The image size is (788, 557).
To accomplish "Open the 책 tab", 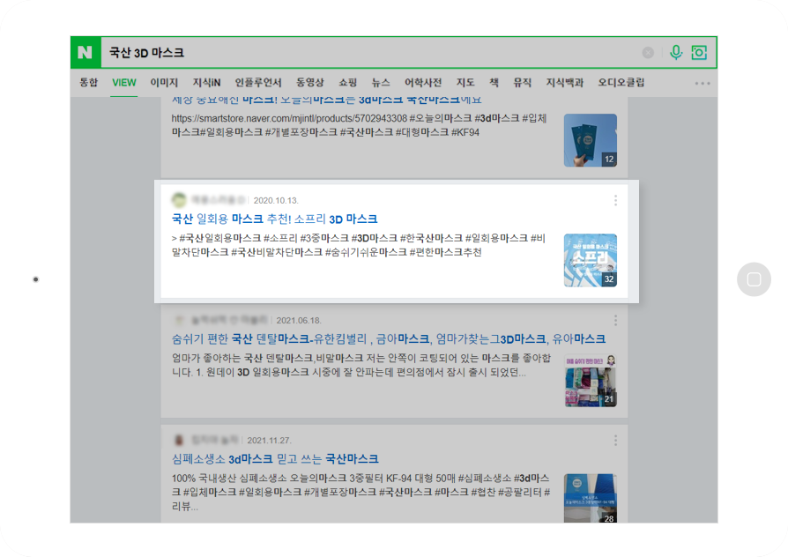I will tap(494, 83).
